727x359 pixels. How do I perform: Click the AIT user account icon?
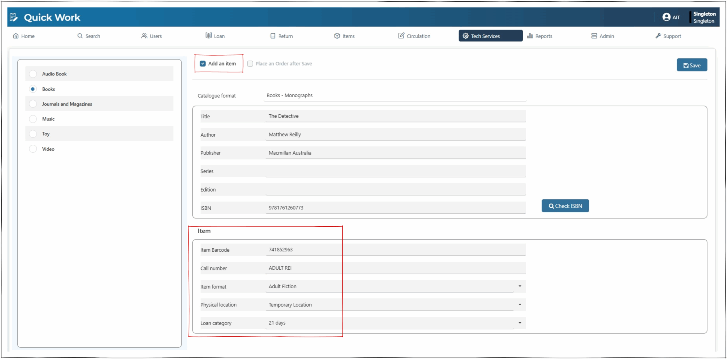pyautogui.click(x=666, y=17)
